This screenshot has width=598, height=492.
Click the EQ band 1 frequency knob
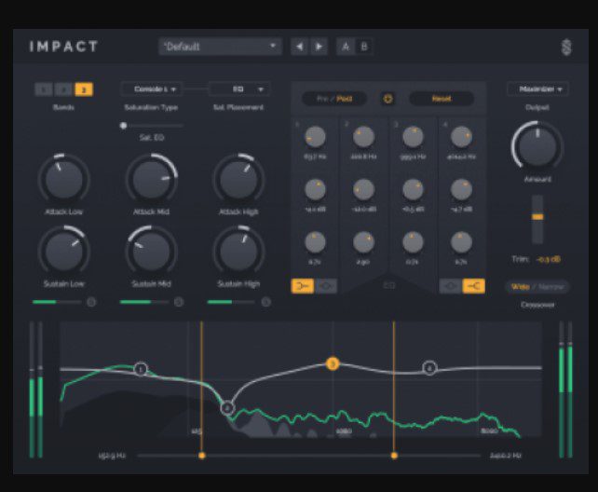(315, 137)
